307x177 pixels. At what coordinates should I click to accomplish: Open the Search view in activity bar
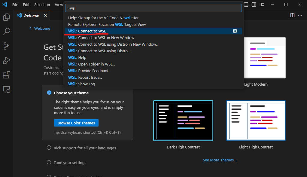7,32
